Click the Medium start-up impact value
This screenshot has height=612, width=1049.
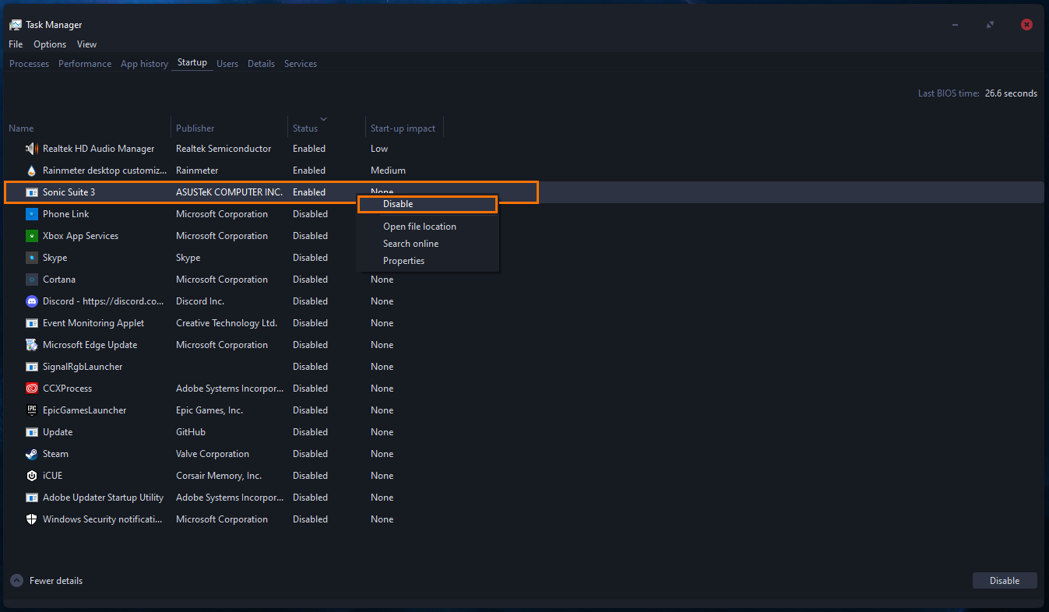pyautogui.click(x=388, y=171)
